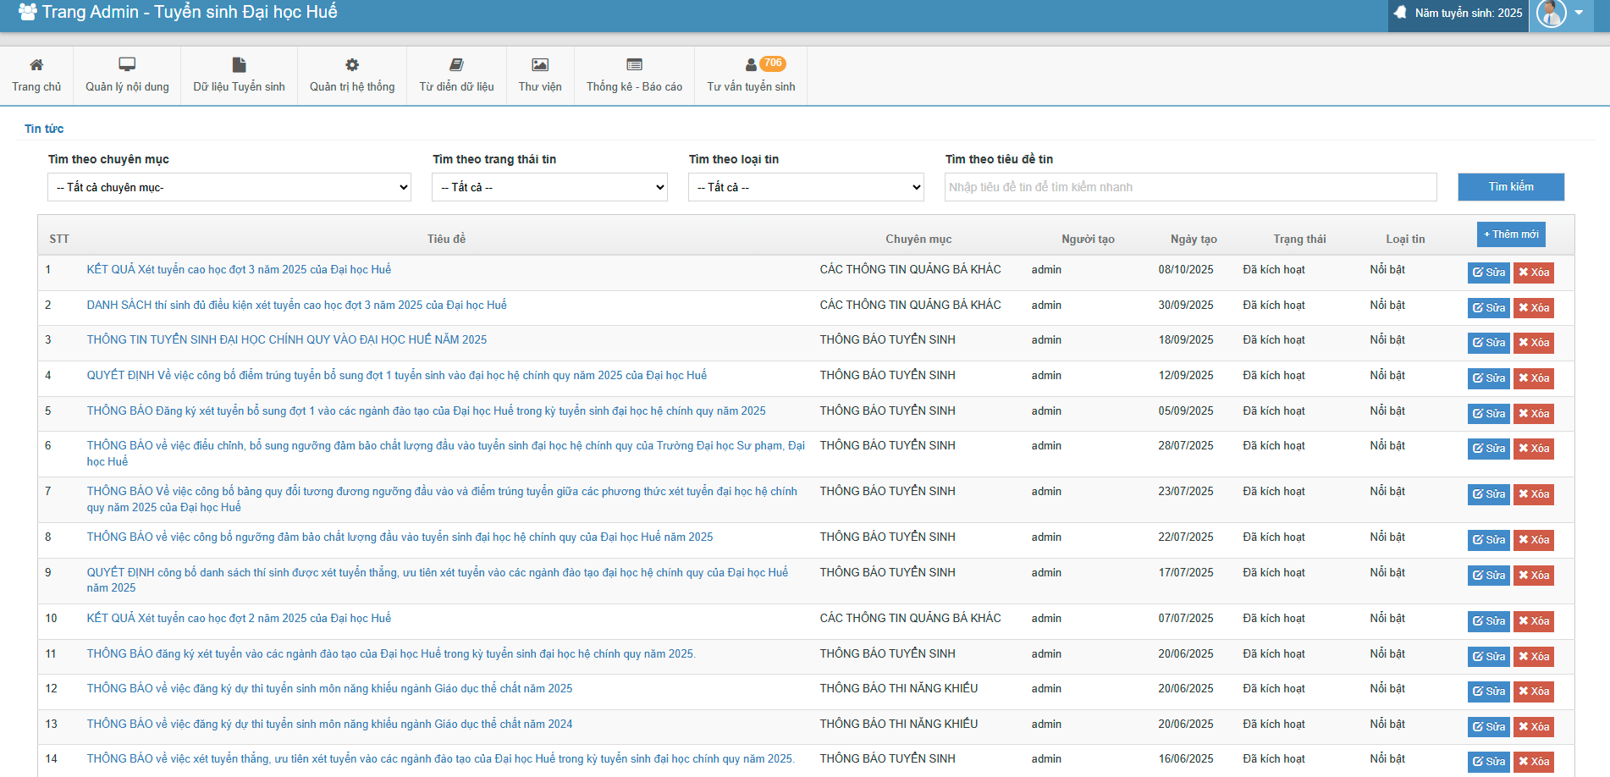Expand the user account dropdown arrow

pyautogui.click(x=1579, y=14)
